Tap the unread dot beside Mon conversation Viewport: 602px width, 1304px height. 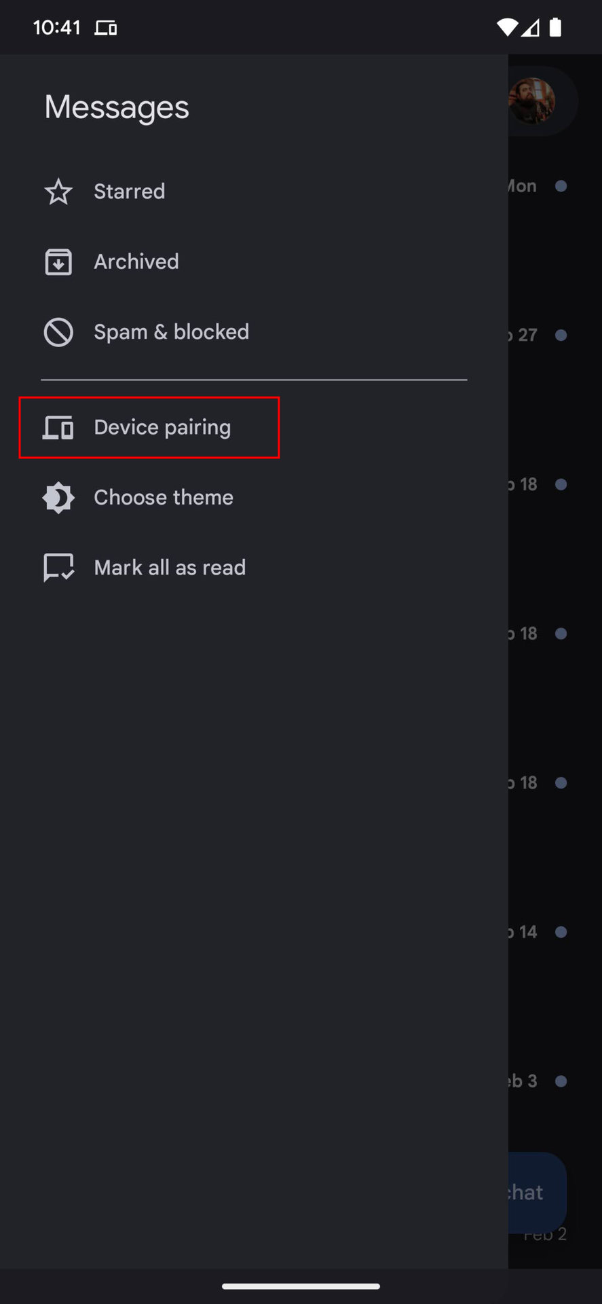[x=561, y=186]
